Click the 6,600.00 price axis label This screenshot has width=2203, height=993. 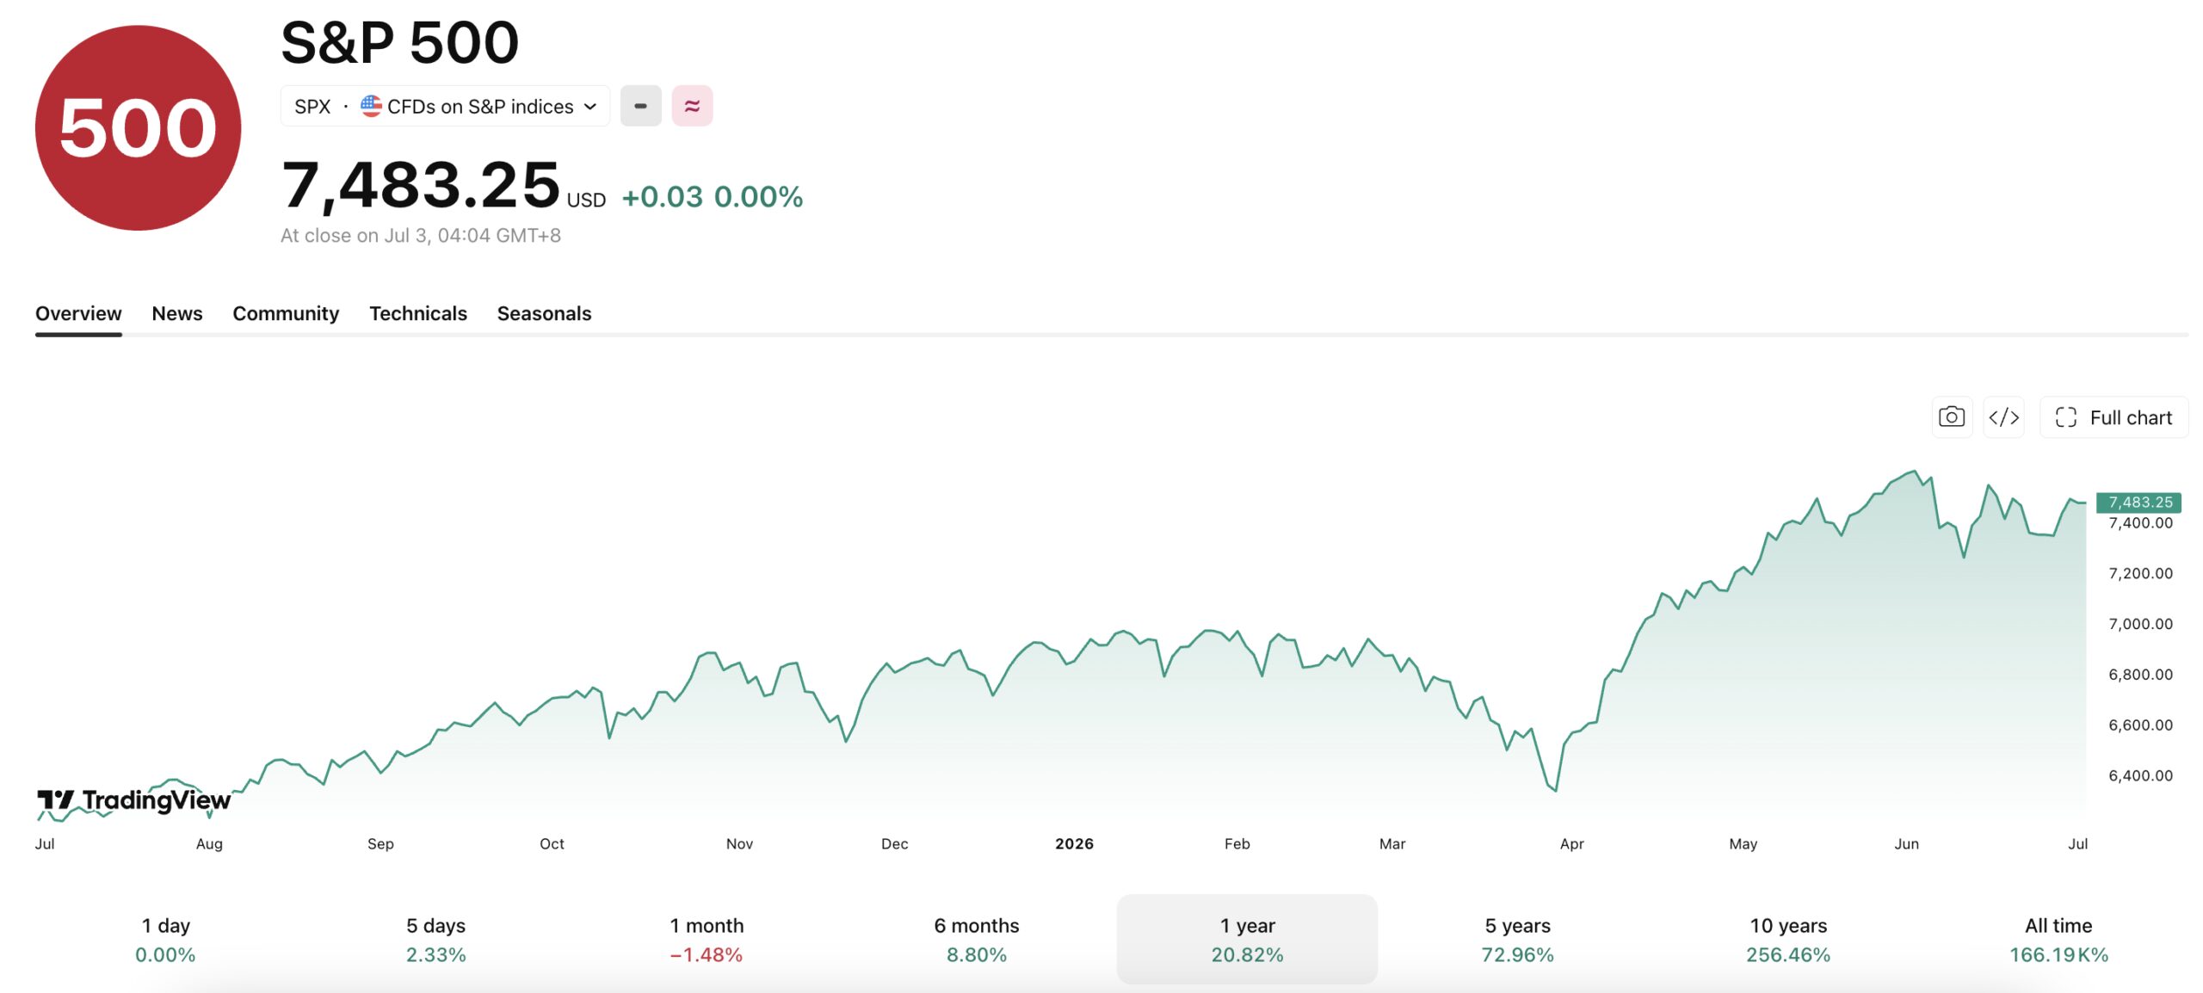coord(2140,725)
